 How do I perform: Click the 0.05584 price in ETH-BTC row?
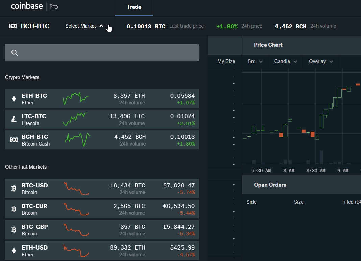pyautogui.click(x=182, y=96)
